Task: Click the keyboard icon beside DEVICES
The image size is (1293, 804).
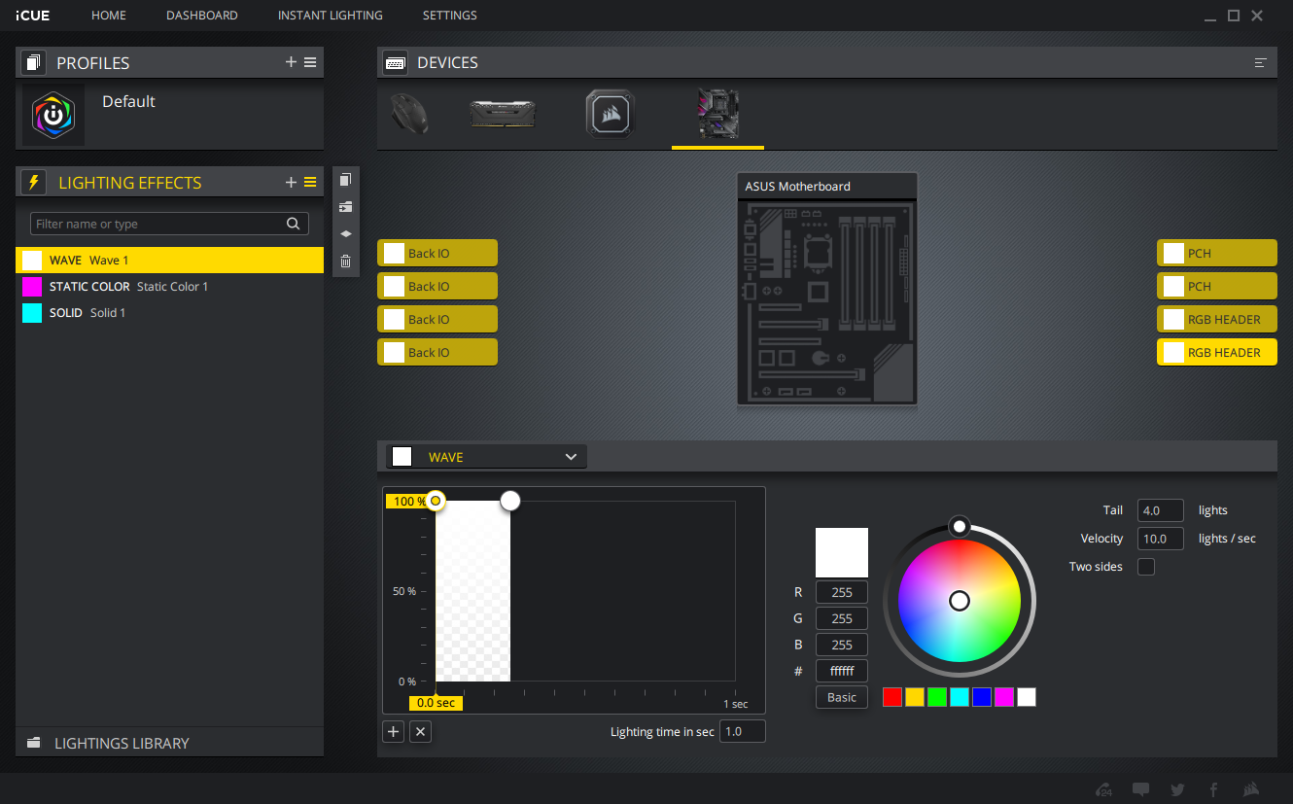Action: [395, 62]
